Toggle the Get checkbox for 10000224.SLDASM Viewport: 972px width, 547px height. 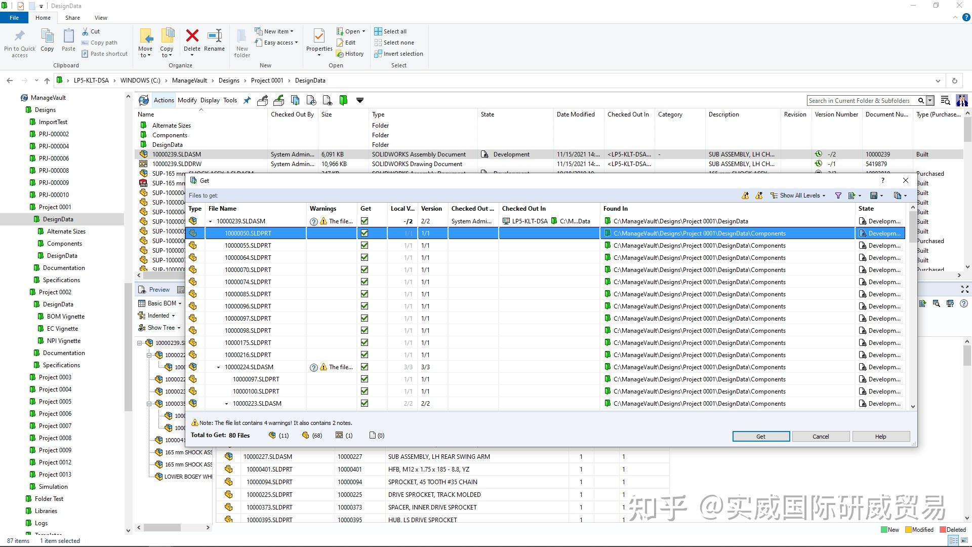click(x=364, y=367)
